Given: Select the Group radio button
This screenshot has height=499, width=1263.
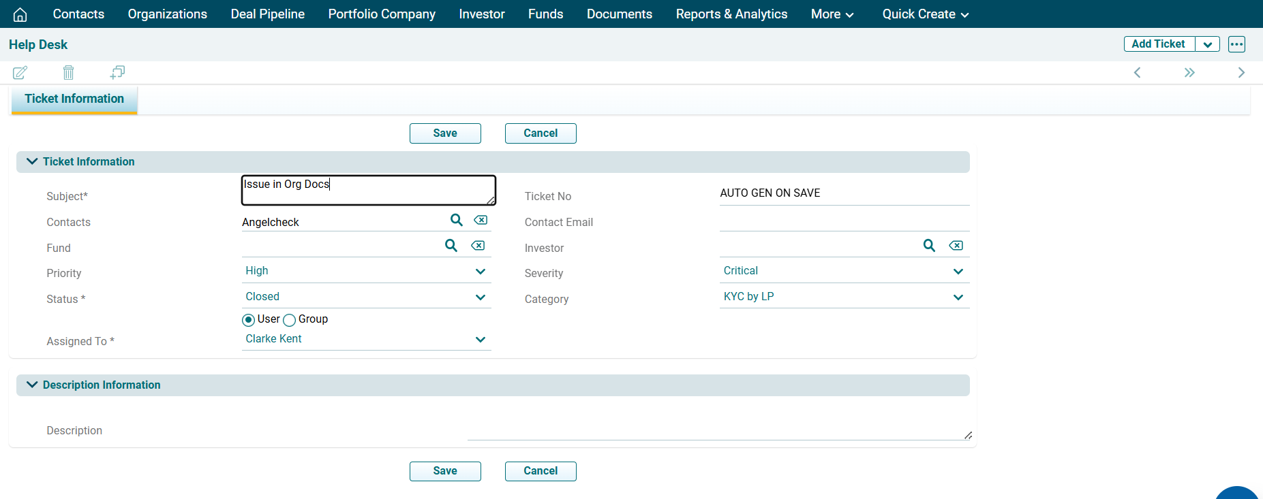Looking at the screenshot, I should point(290,320).
